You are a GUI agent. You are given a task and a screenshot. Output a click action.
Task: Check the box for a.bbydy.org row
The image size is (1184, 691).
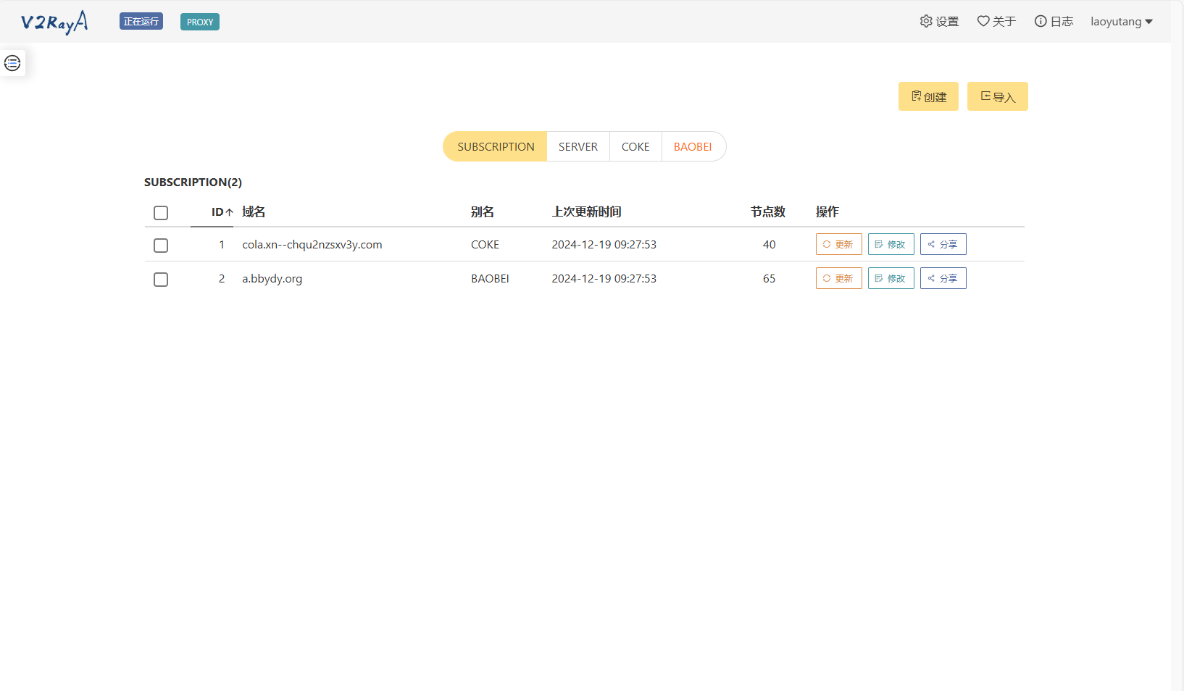pyautogui.click(x=161, y=280)
